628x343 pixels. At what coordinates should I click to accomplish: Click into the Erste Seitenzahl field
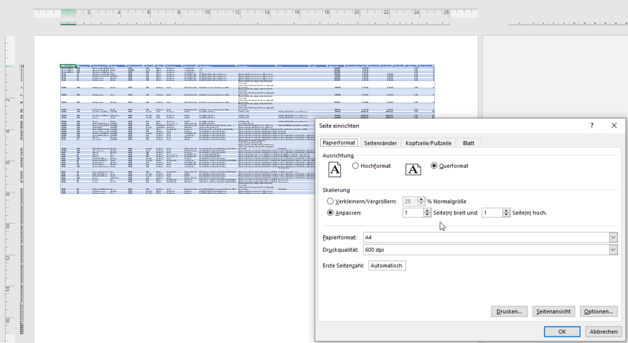387,266
